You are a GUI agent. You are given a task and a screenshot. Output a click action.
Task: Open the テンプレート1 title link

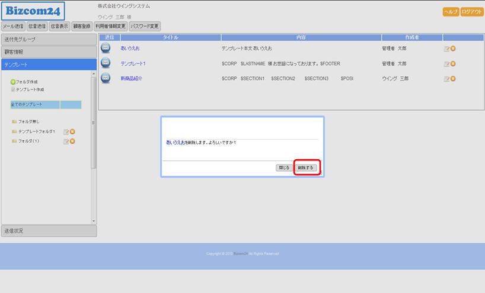point(133,63)
